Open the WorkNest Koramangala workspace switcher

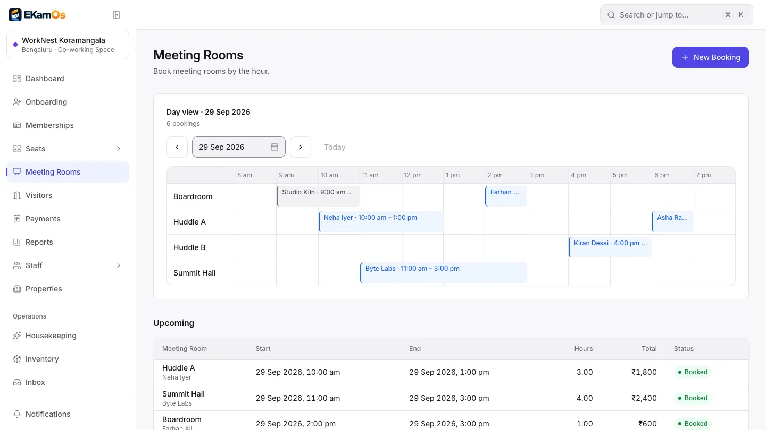(68, 45)
